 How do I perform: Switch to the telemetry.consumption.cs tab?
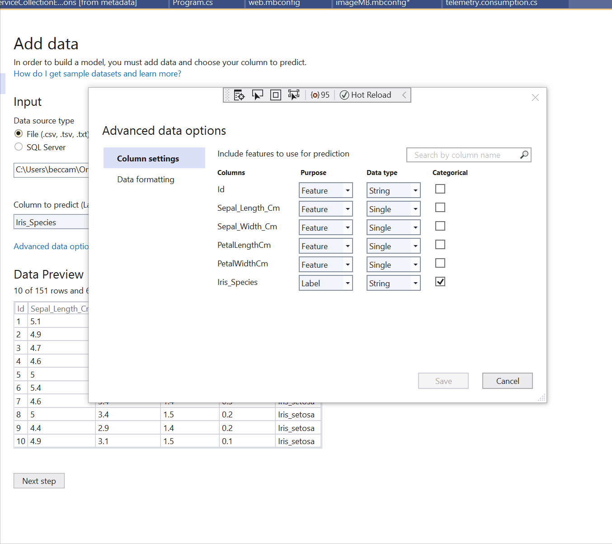(x=491, y=3)
